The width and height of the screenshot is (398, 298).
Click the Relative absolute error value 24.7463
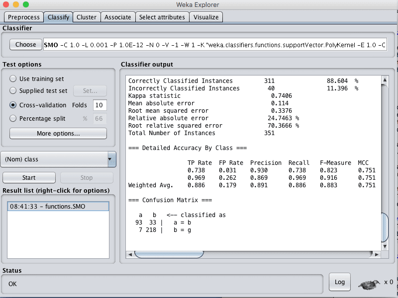[280, 118]
